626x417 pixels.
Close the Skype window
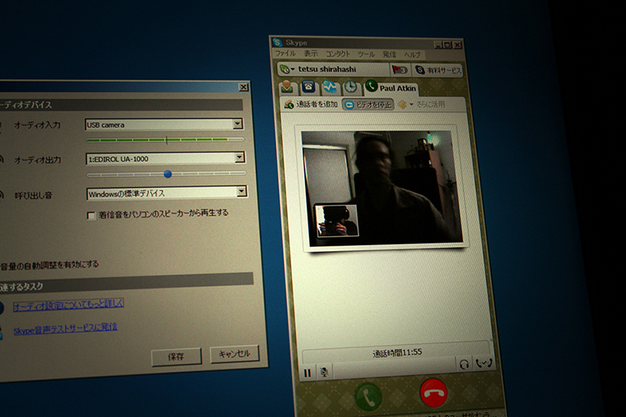[458, 45]
